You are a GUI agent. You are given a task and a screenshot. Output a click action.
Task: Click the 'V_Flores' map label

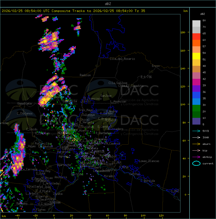pos(39,210)
